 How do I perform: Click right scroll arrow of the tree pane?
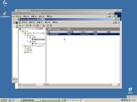44,84
